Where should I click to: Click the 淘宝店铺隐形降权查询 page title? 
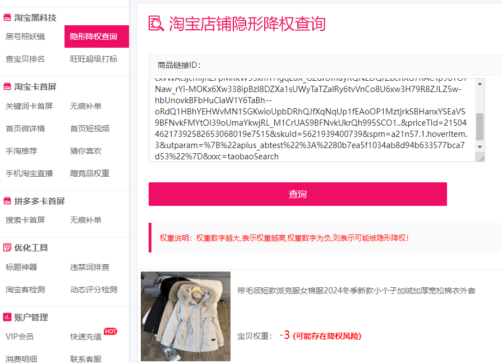point(247,24)
